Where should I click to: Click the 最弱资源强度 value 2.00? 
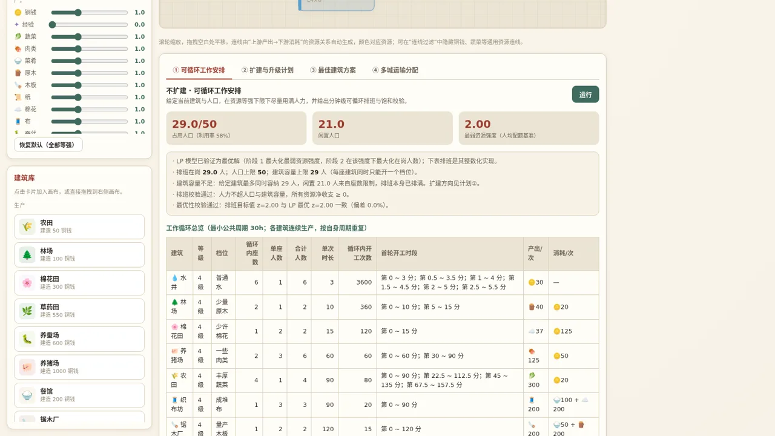478,124
